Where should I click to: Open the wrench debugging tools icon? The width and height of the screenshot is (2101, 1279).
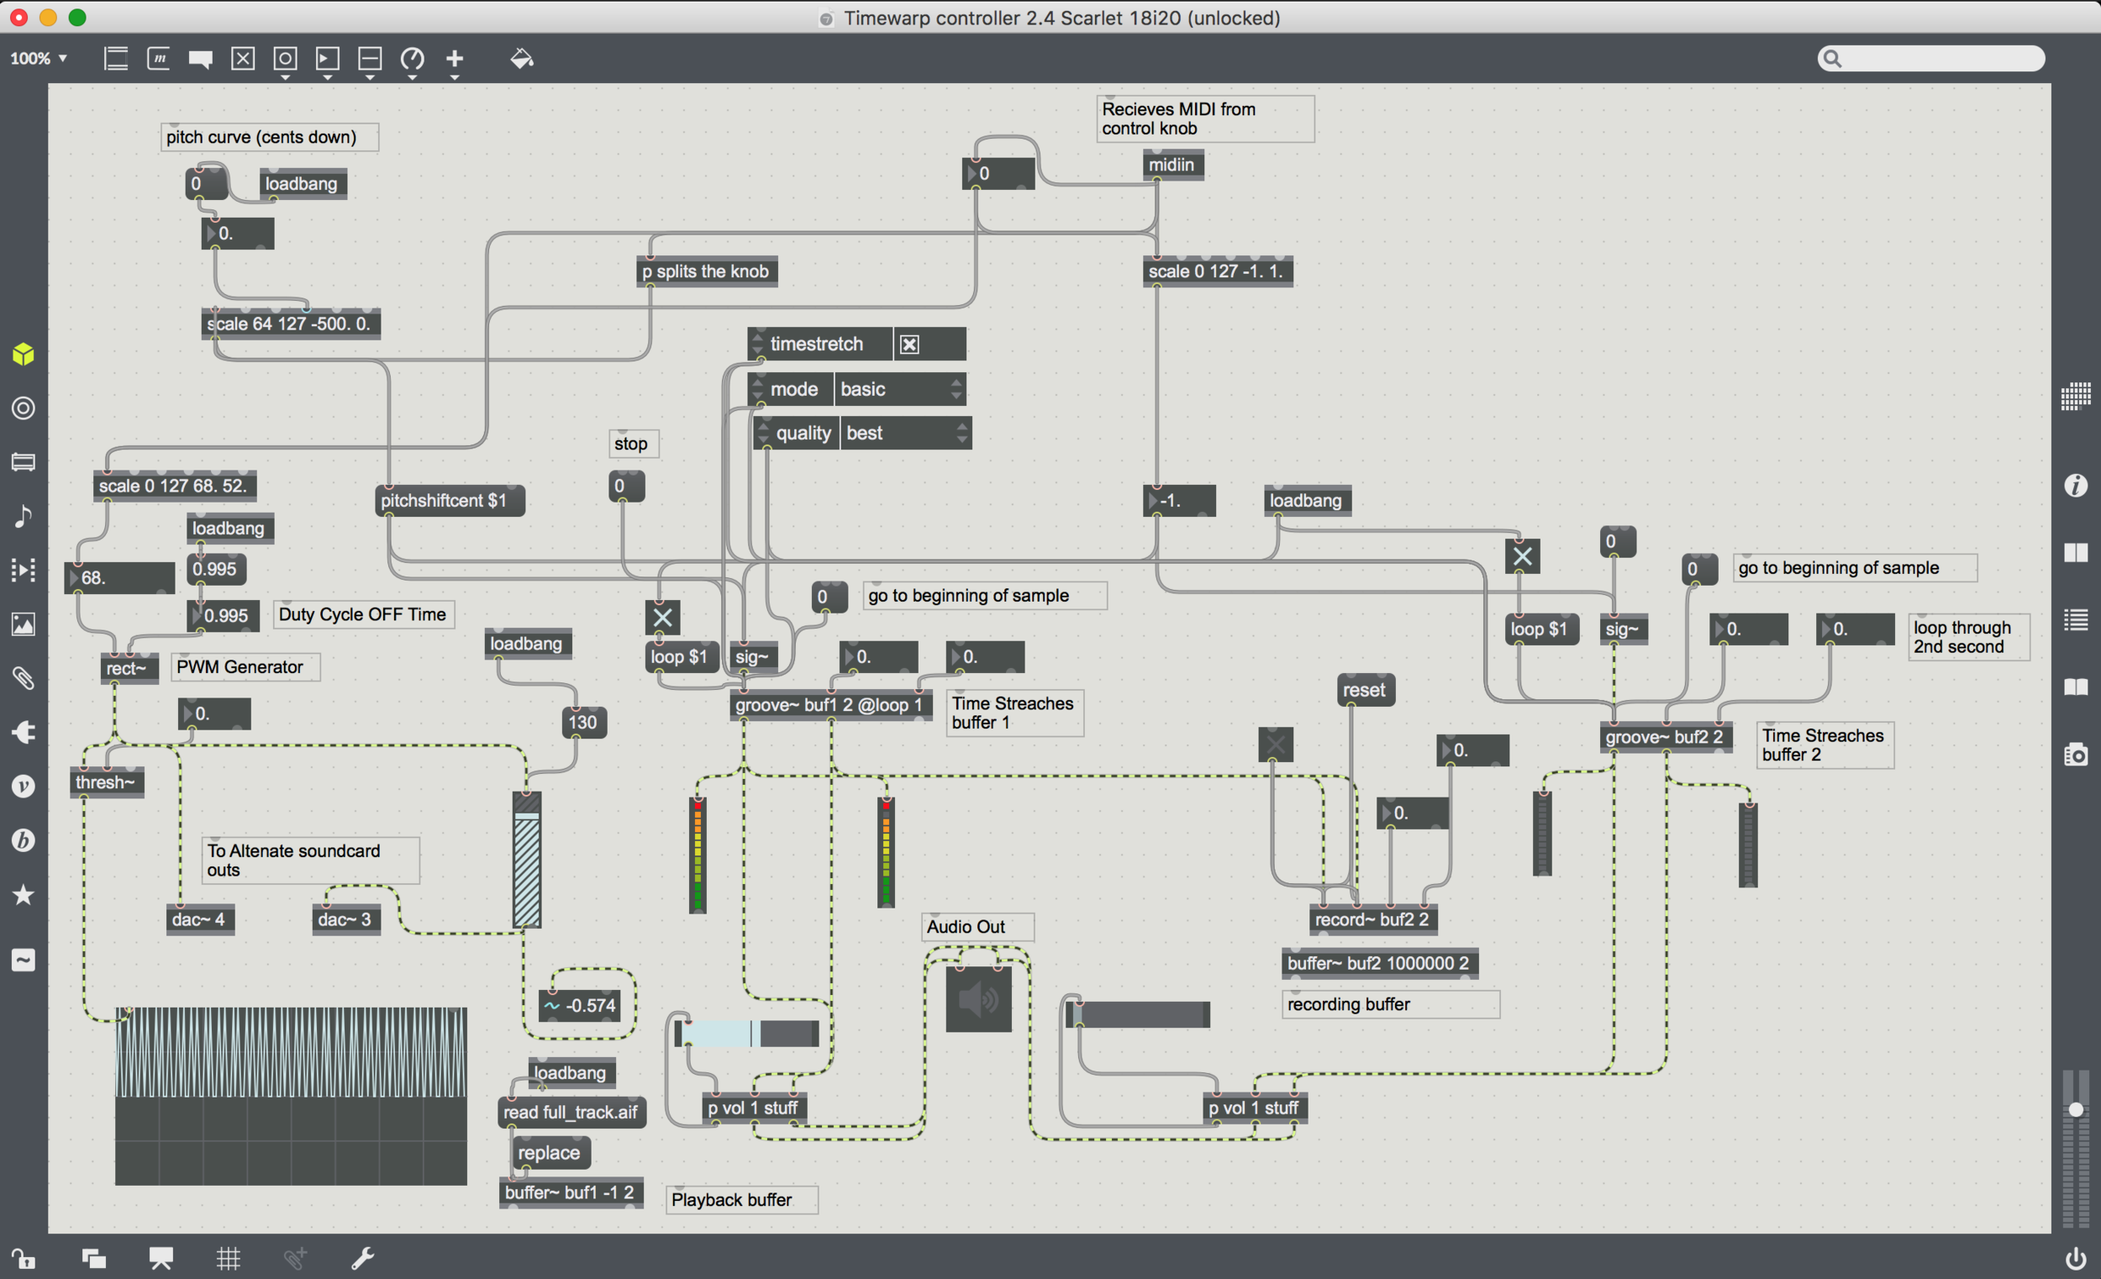[363, 1259]
